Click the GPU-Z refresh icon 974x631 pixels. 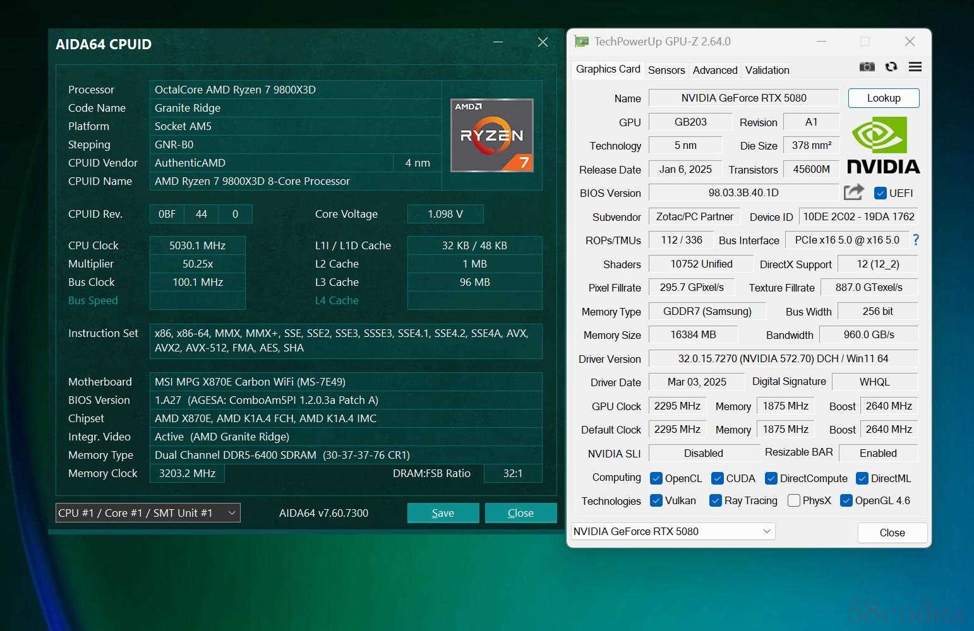(891, 67)
